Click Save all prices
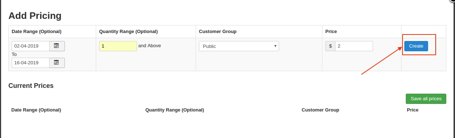Image resolution: width=455 pixels, height=138 pixels. (426, 99)
